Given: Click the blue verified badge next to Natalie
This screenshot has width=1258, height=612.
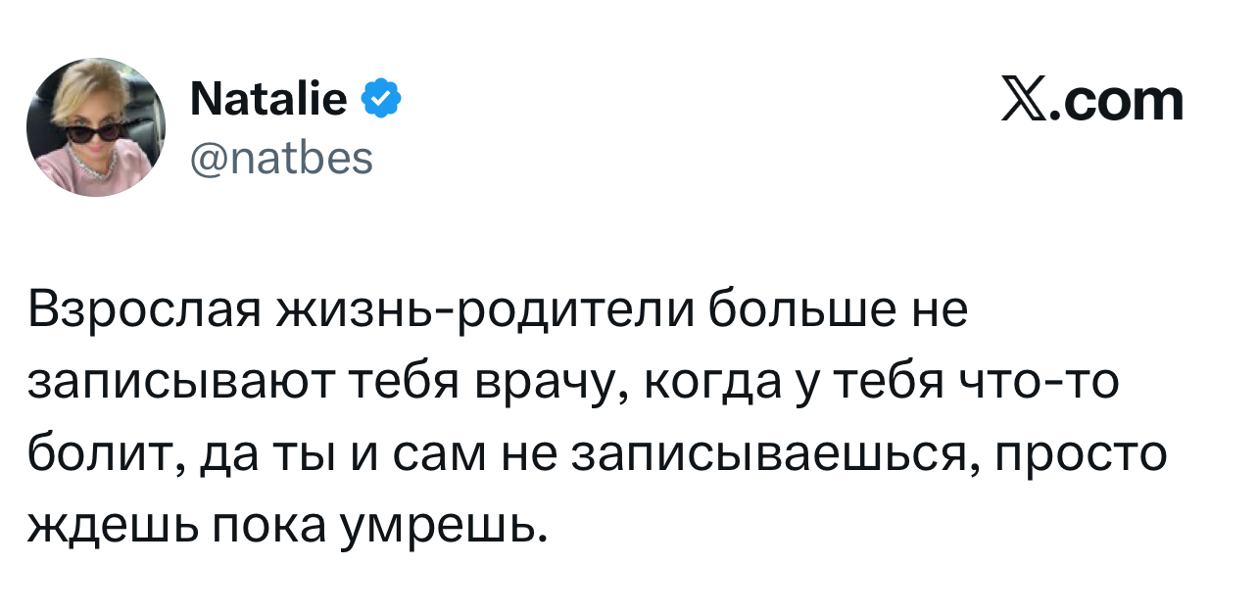Looking at the screenshot, I should click(381, 99).
